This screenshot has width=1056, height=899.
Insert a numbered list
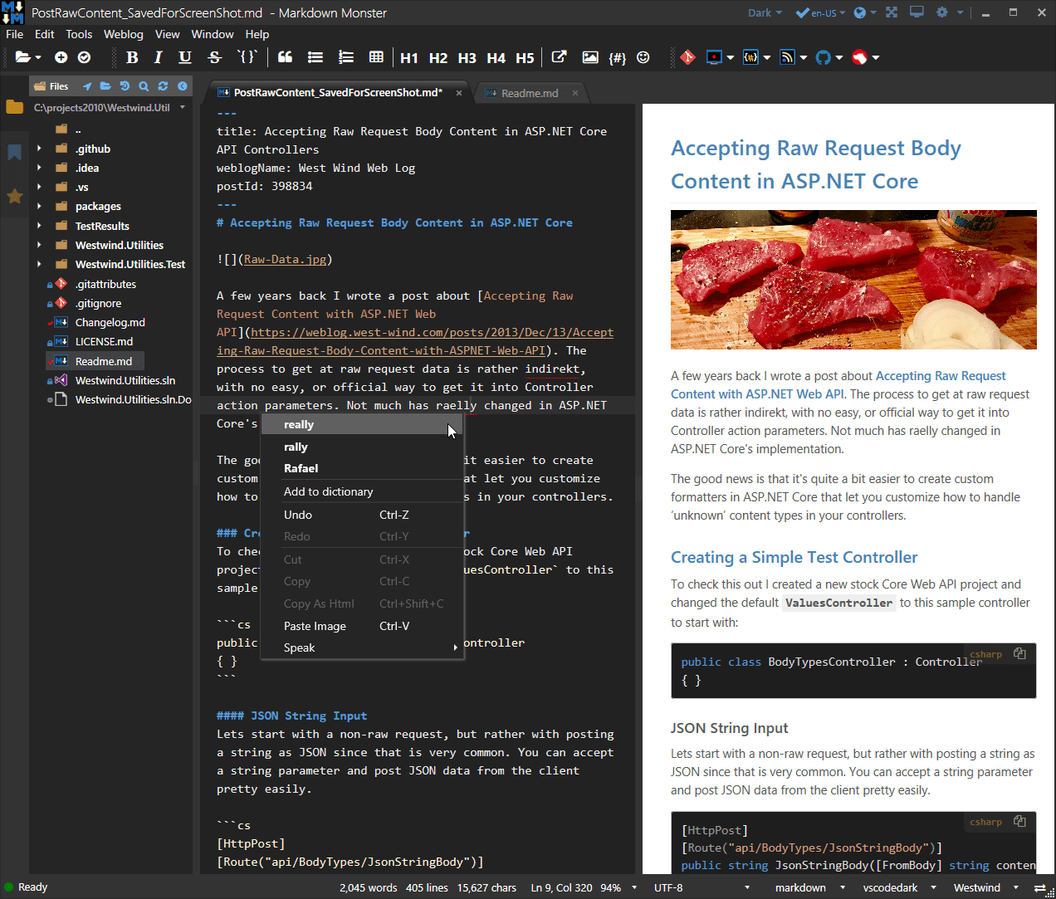point(346,57)
